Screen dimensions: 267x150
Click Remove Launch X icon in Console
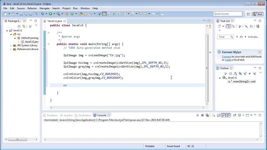[202, 115]
